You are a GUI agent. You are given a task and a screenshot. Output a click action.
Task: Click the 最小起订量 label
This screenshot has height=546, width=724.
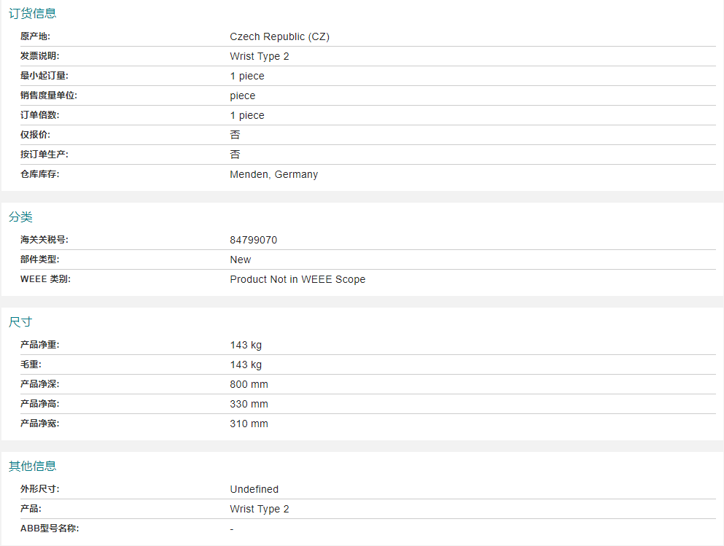click(x=44, y=76)
